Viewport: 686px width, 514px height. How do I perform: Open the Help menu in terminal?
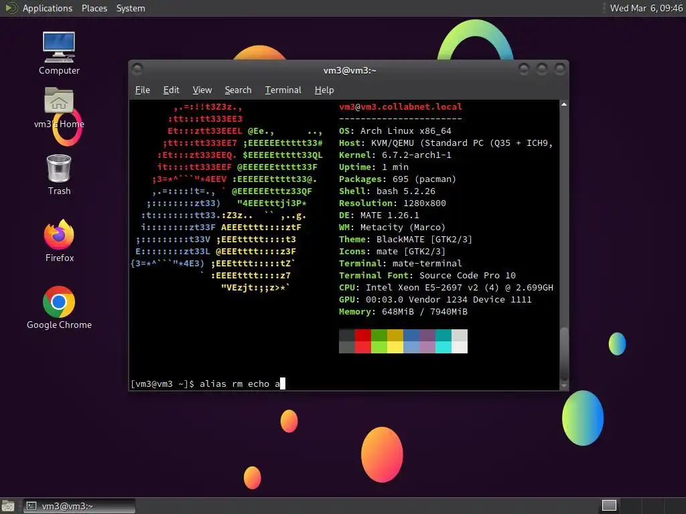point(324,90)
